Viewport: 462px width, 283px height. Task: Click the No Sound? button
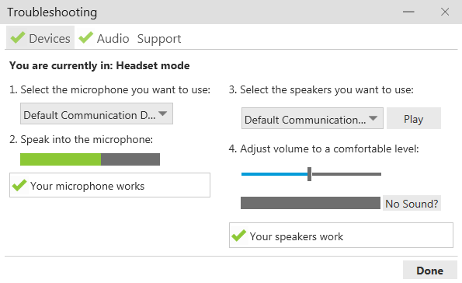click(412, 204)
